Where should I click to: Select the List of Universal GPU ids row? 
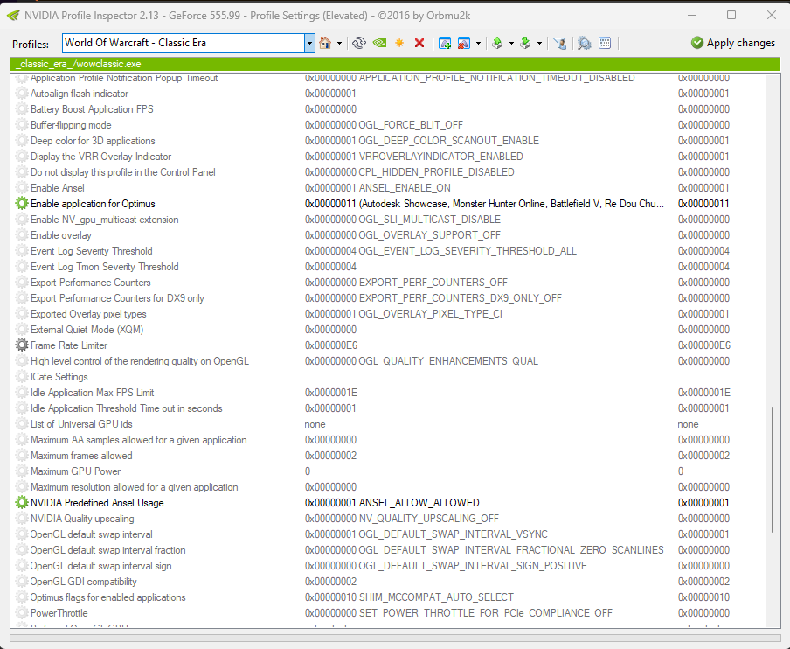click(388, 424)
